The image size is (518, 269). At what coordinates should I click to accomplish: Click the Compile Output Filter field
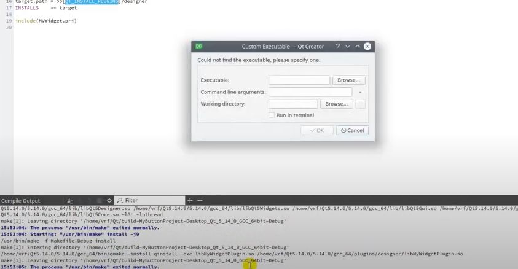point(150,200)
